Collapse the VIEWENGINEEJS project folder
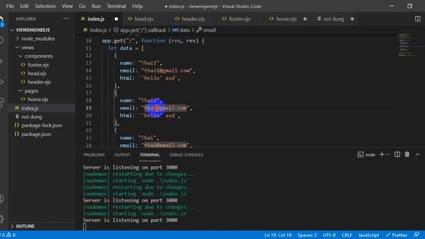The height and width of the screenshot is (239, 425). click(x=33, y=30)
